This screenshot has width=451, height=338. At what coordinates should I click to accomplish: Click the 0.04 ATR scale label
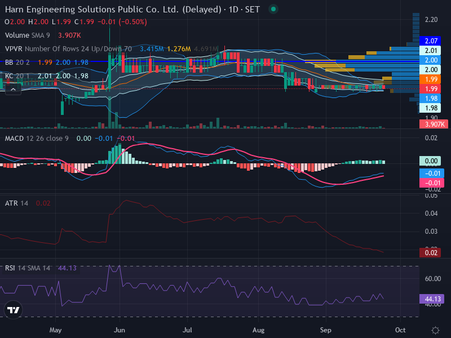[x=431, y=214]
